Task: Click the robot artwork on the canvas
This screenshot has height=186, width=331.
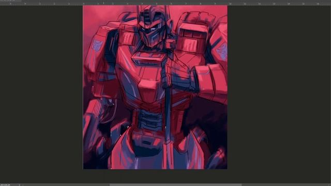Action: pos(155,87)
